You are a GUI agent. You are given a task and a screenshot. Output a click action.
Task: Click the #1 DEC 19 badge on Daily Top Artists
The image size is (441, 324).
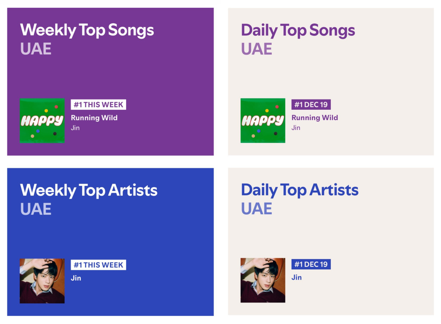(x=311, y=264)
